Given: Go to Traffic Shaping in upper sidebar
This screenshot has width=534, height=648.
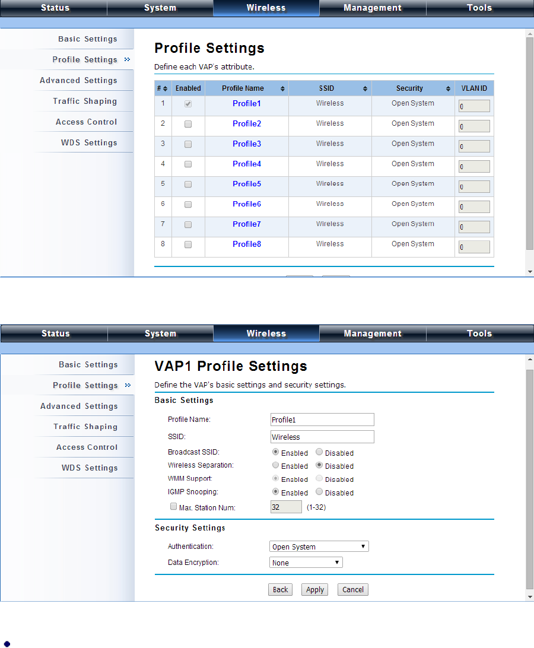Looking at the screenshot, I should tap(85, 101).
